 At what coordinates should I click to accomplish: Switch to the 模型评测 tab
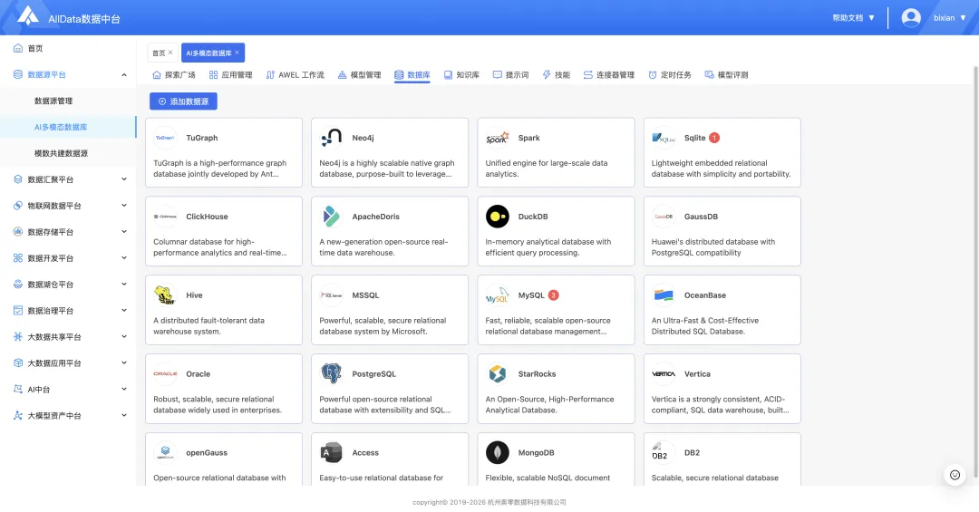coord(726,75)
